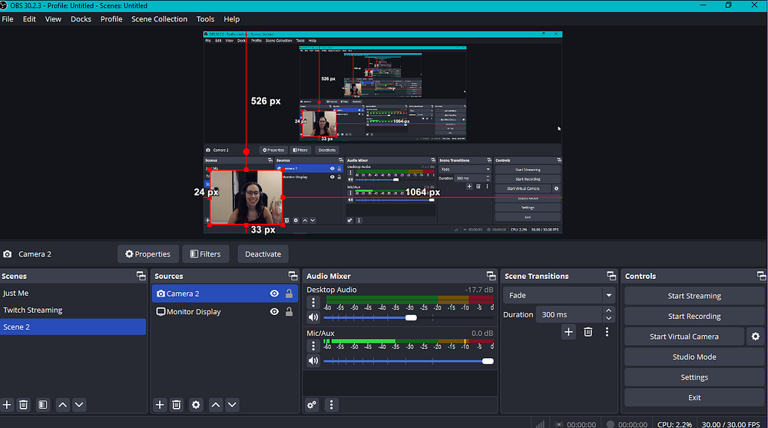This screenshot has width=768, height=428.
Task: Add a new scene with plus icon
Action: click(x=8, y=404)
